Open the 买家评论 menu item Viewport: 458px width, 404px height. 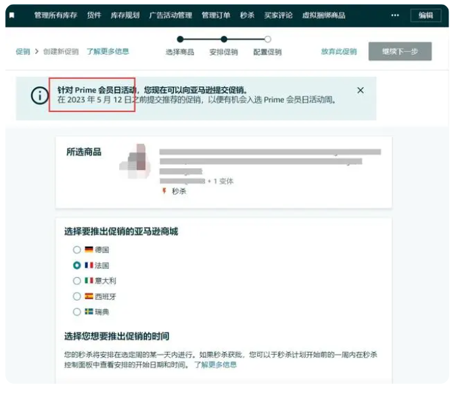[278, 16]
